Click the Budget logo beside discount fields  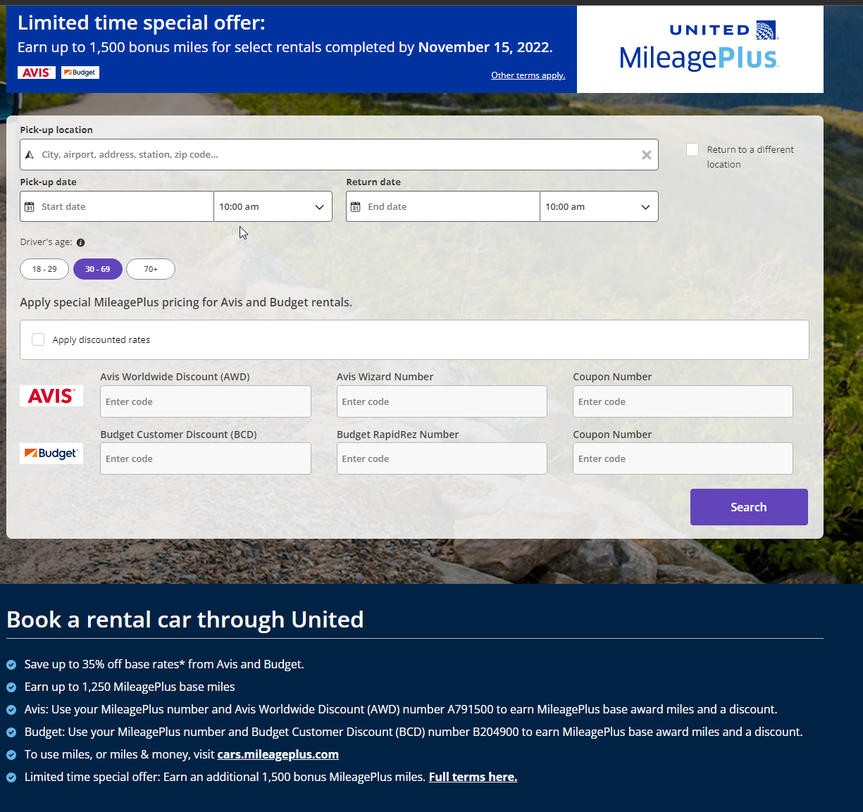[51, 454]
